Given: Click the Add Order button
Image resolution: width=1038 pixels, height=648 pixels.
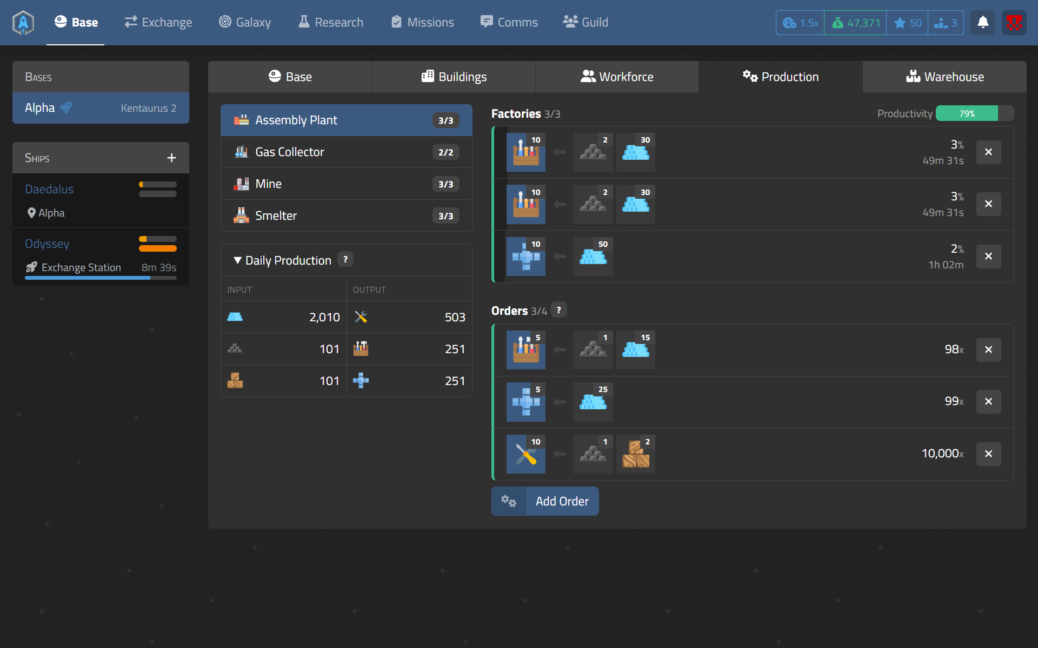Looking at the screenshot, I should click(x=545, y=501).
